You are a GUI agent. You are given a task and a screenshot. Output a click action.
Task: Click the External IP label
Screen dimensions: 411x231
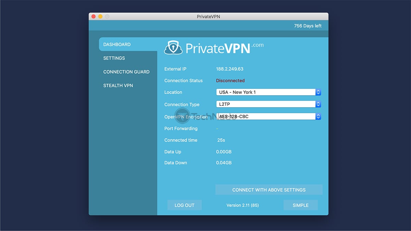click(175, 69)
